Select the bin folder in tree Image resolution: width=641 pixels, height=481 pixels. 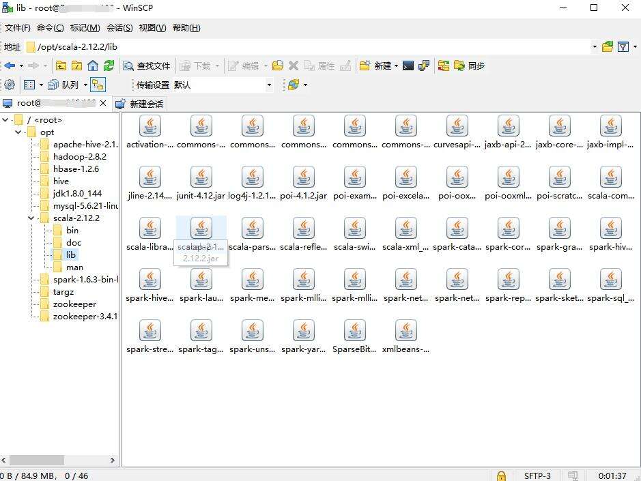pos(72,231)
